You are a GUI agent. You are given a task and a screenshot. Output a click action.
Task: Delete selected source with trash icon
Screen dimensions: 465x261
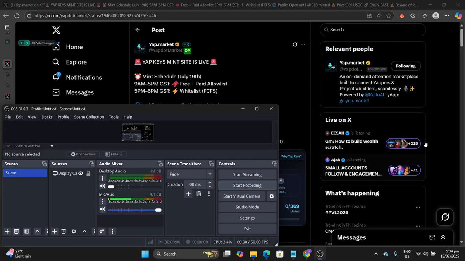point(64,231)
